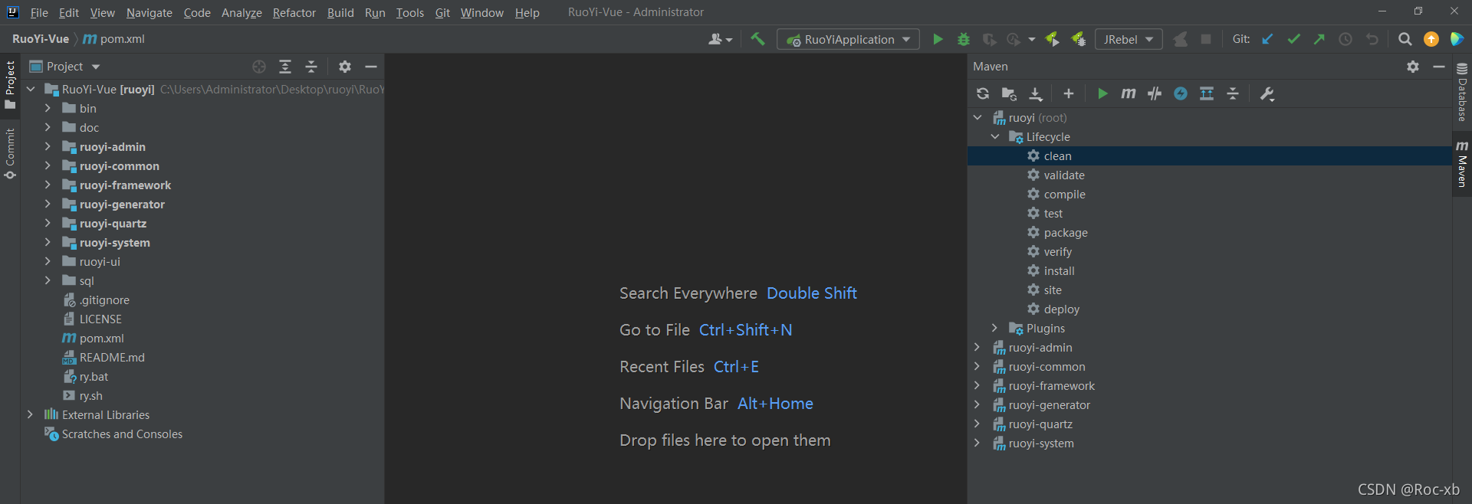Open Project panel gear options
1472x504 pixels.
tap(345, 67)
